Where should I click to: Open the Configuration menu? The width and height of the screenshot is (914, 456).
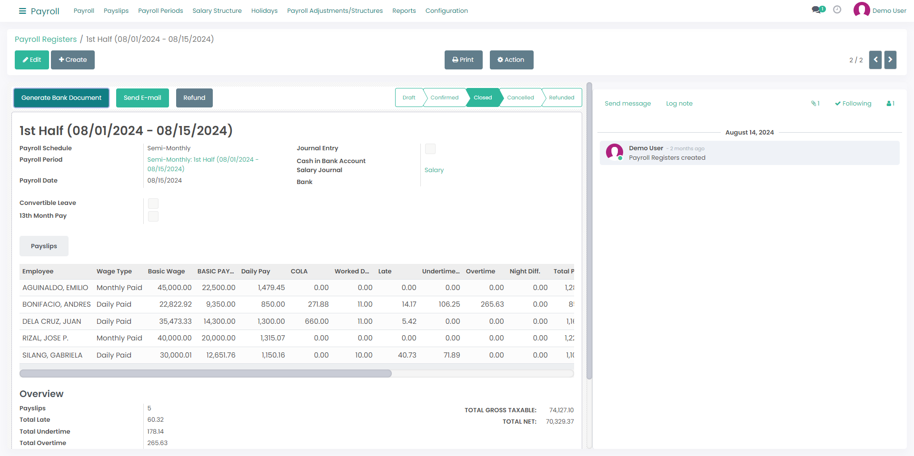point(447,10)
